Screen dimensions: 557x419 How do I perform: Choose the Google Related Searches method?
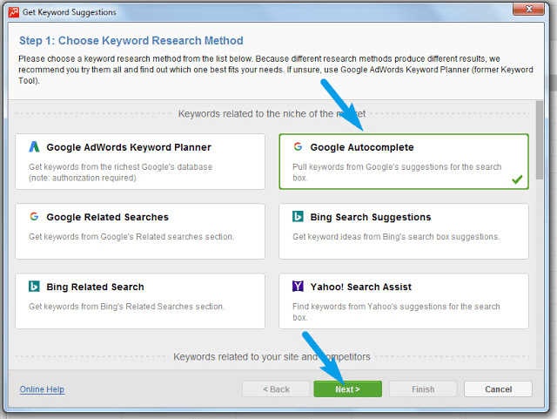pyautogui.click(x=140, y=231)
